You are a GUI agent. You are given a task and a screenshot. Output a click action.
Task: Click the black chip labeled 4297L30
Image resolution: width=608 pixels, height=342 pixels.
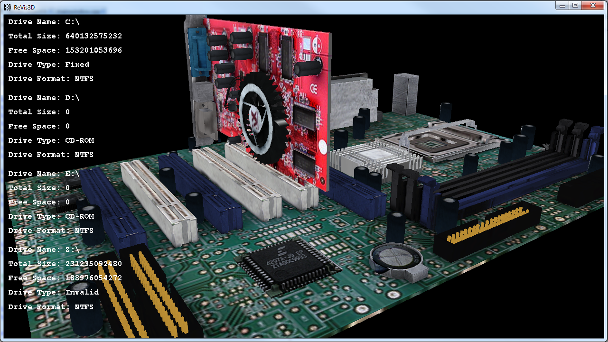(288, 266)
